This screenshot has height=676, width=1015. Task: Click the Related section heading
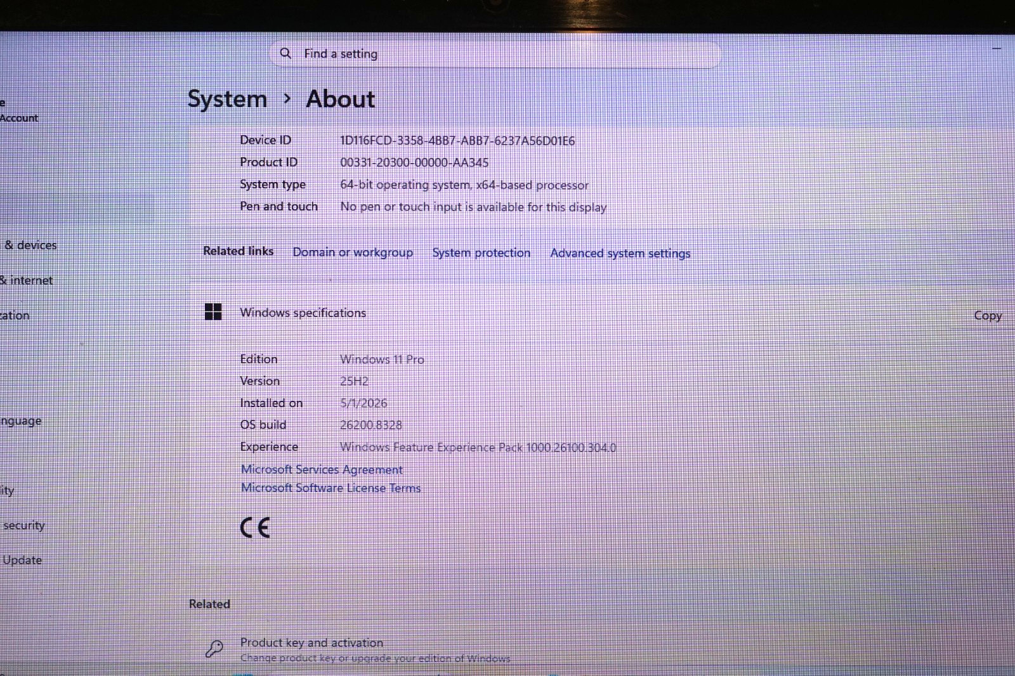[x=209, y=604]
